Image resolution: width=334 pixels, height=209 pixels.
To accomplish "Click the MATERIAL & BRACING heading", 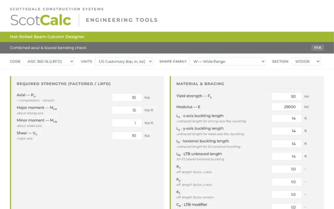I will [200, 84].
